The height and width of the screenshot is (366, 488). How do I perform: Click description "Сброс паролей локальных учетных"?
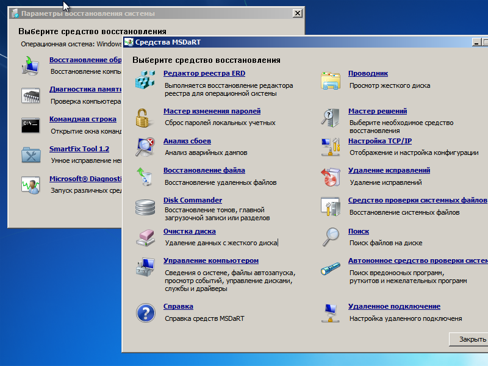point(220,123)
